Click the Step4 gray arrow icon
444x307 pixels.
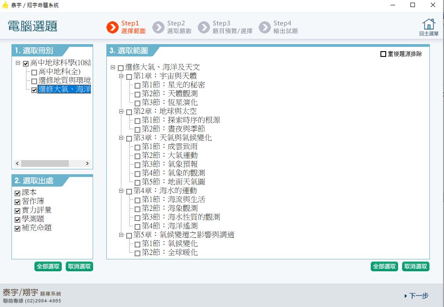[x=264, y=27]
